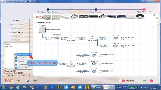
Task: Select indoor unit IU-4 cassette icon
Action: point(94,64)
